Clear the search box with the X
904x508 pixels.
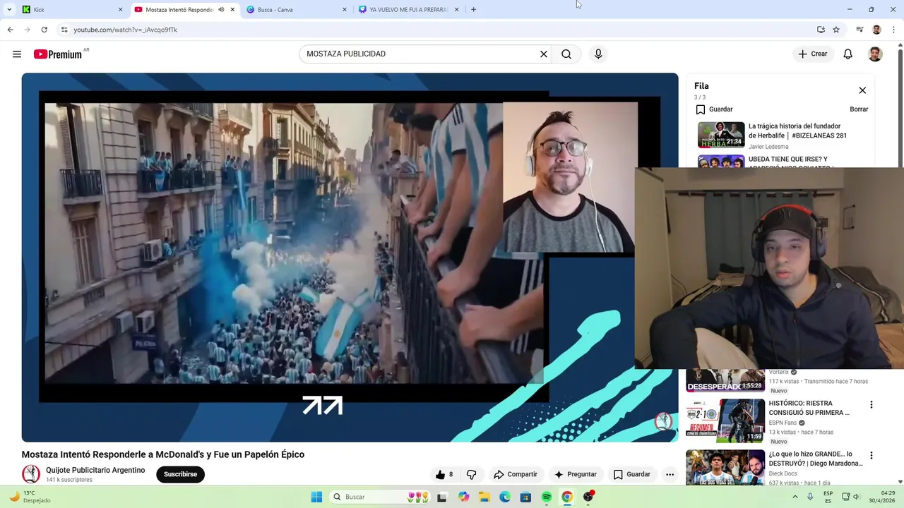pos(544,54)
